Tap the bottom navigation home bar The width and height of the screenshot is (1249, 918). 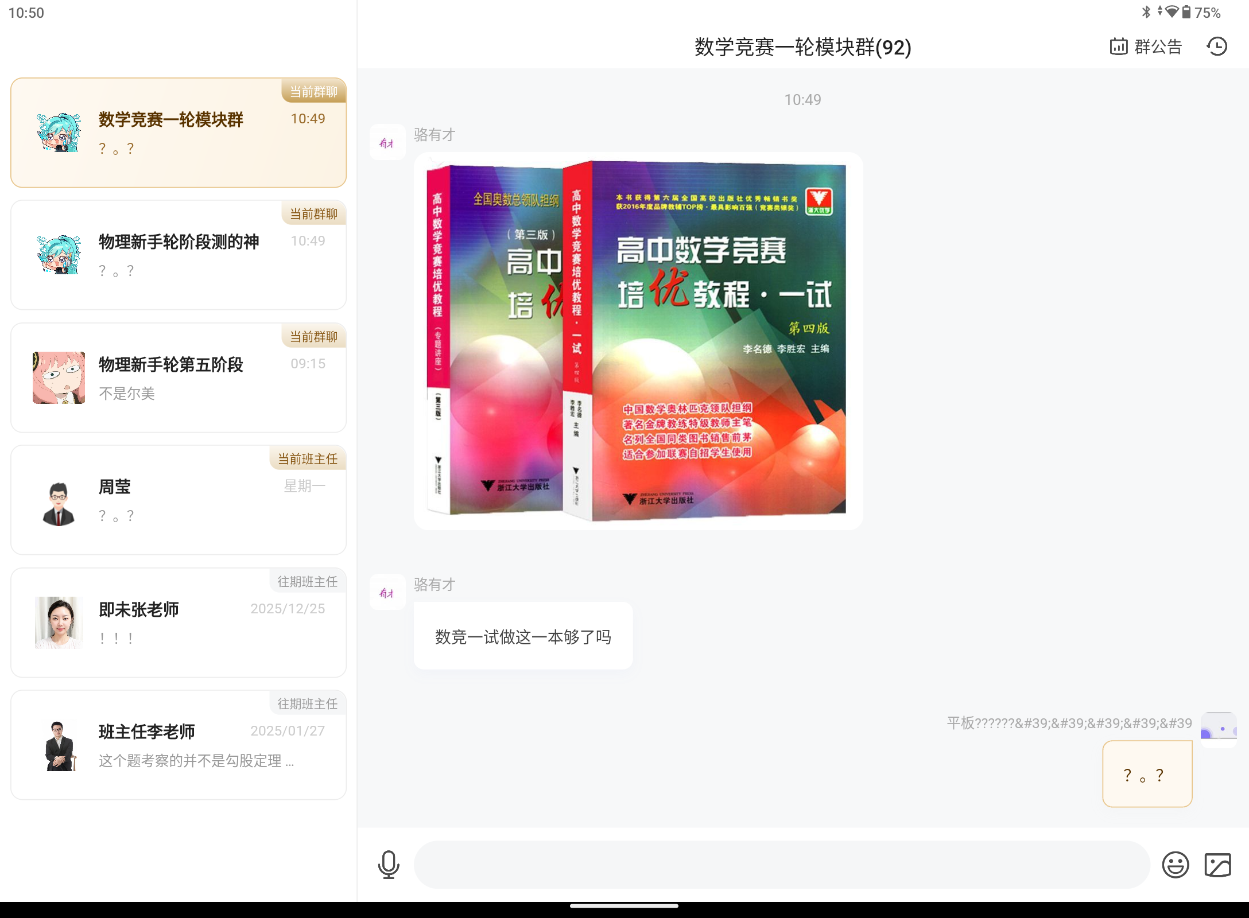(624, 907)
